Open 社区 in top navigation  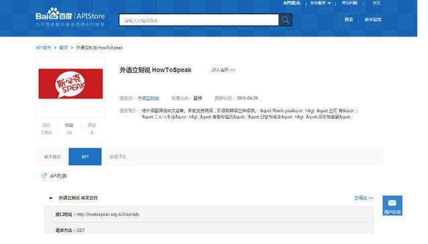coord(377,3)
